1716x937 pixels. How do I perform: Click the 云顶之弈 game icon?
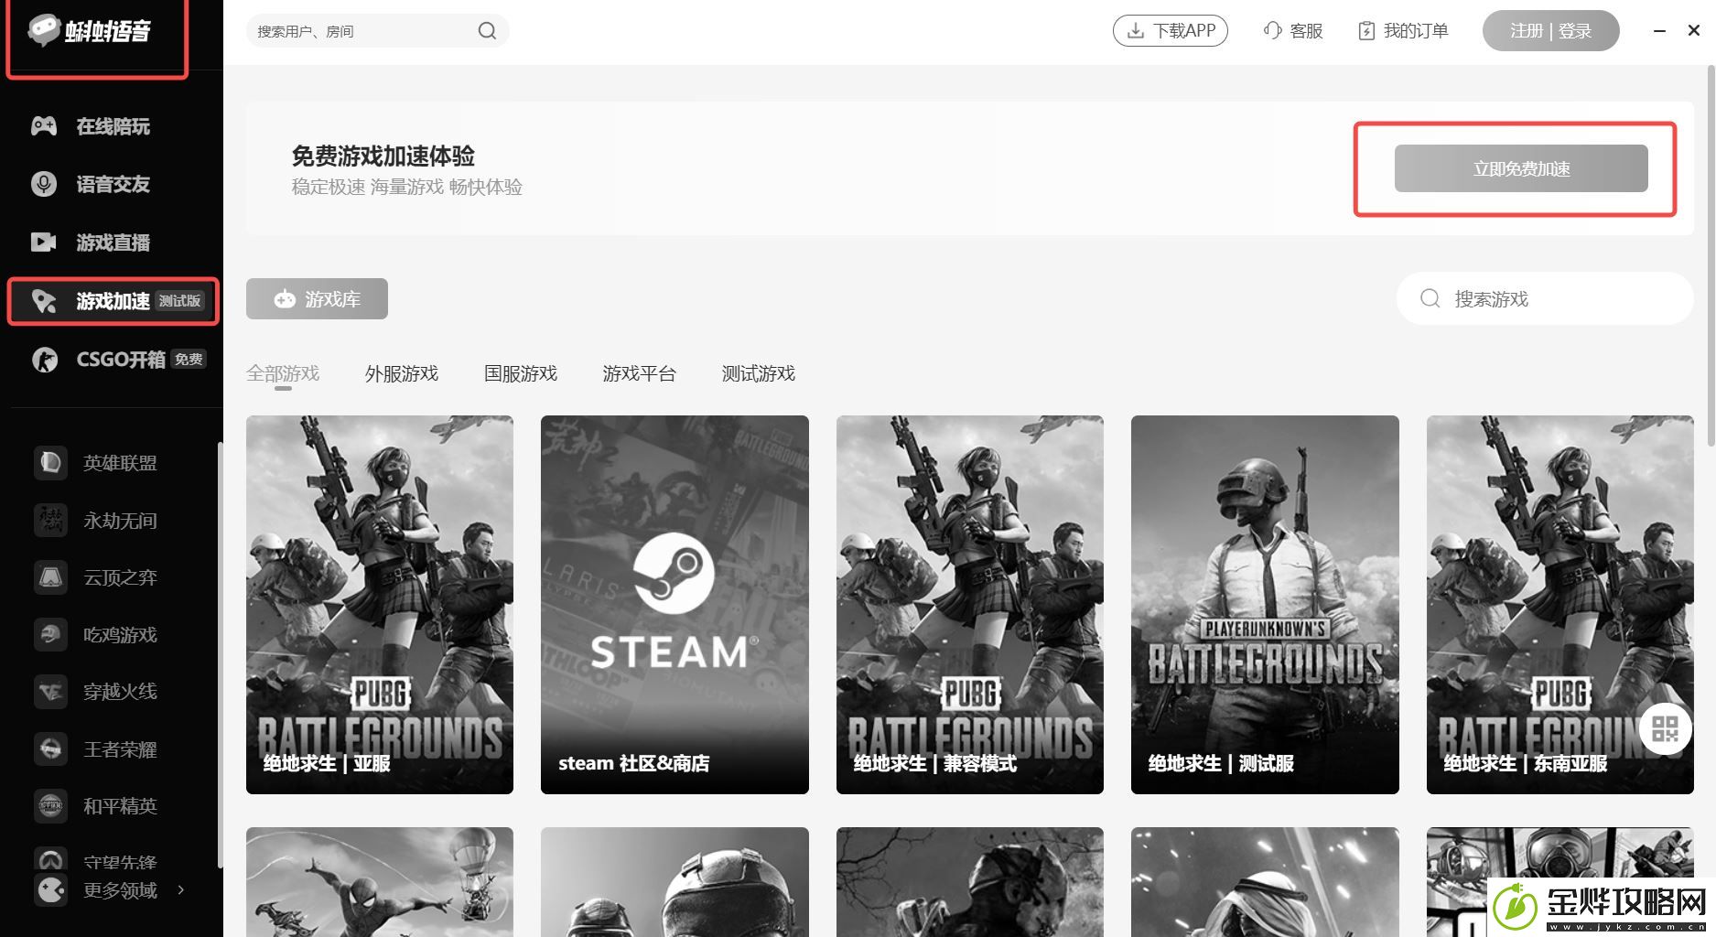point(50,577)
